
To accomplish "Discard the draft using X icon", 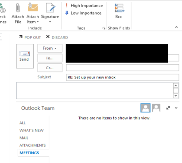I will click(x=48, y=37).
